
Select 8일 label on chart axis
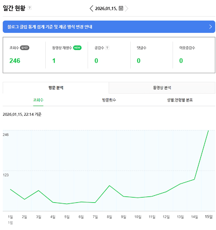pos(109,217)
